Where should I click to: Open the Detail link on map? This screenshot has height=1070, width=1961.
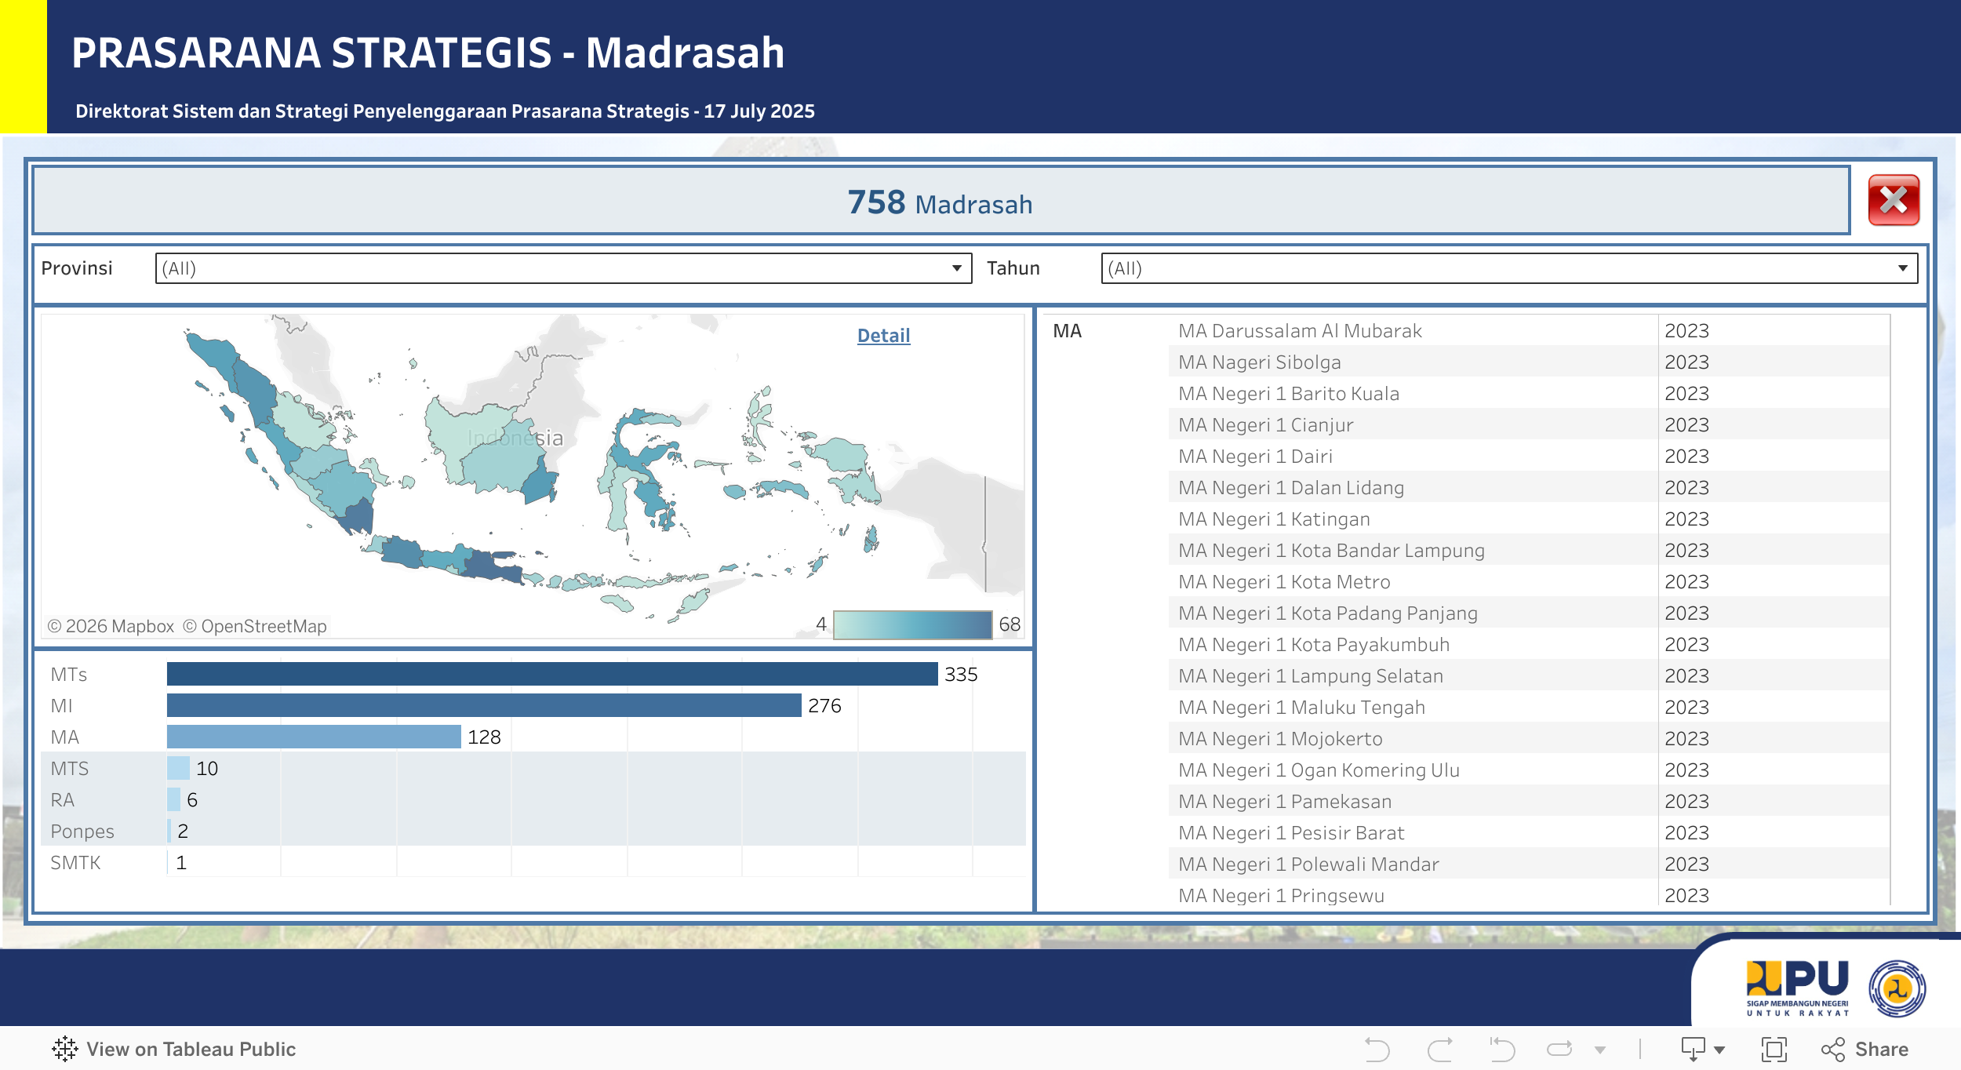coord(883,336)
